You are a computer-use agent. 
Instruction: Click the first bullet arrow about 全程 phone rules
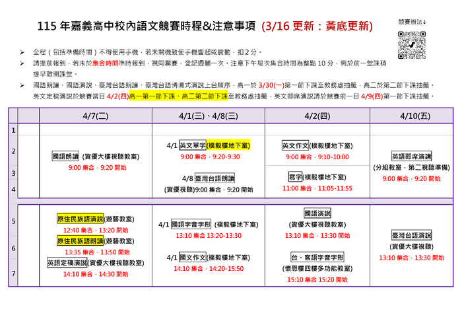23,51
